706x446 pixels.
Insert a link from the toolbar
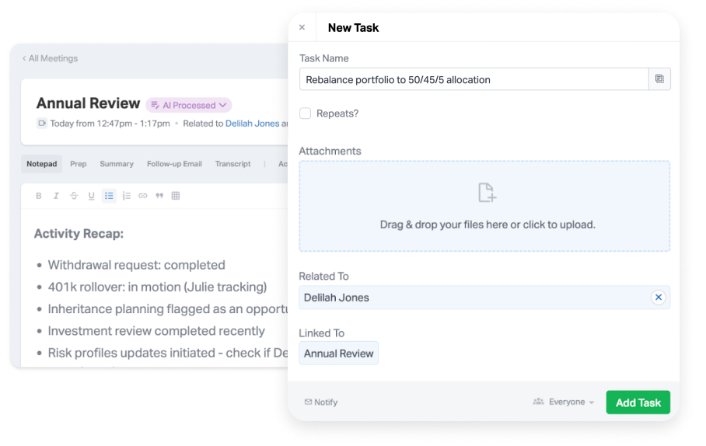(x=143, y=196)
